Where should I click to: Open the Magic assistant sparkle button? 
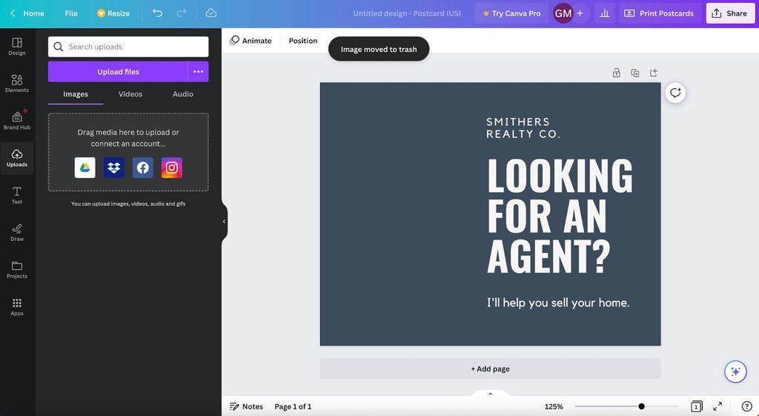coord(735,372)
